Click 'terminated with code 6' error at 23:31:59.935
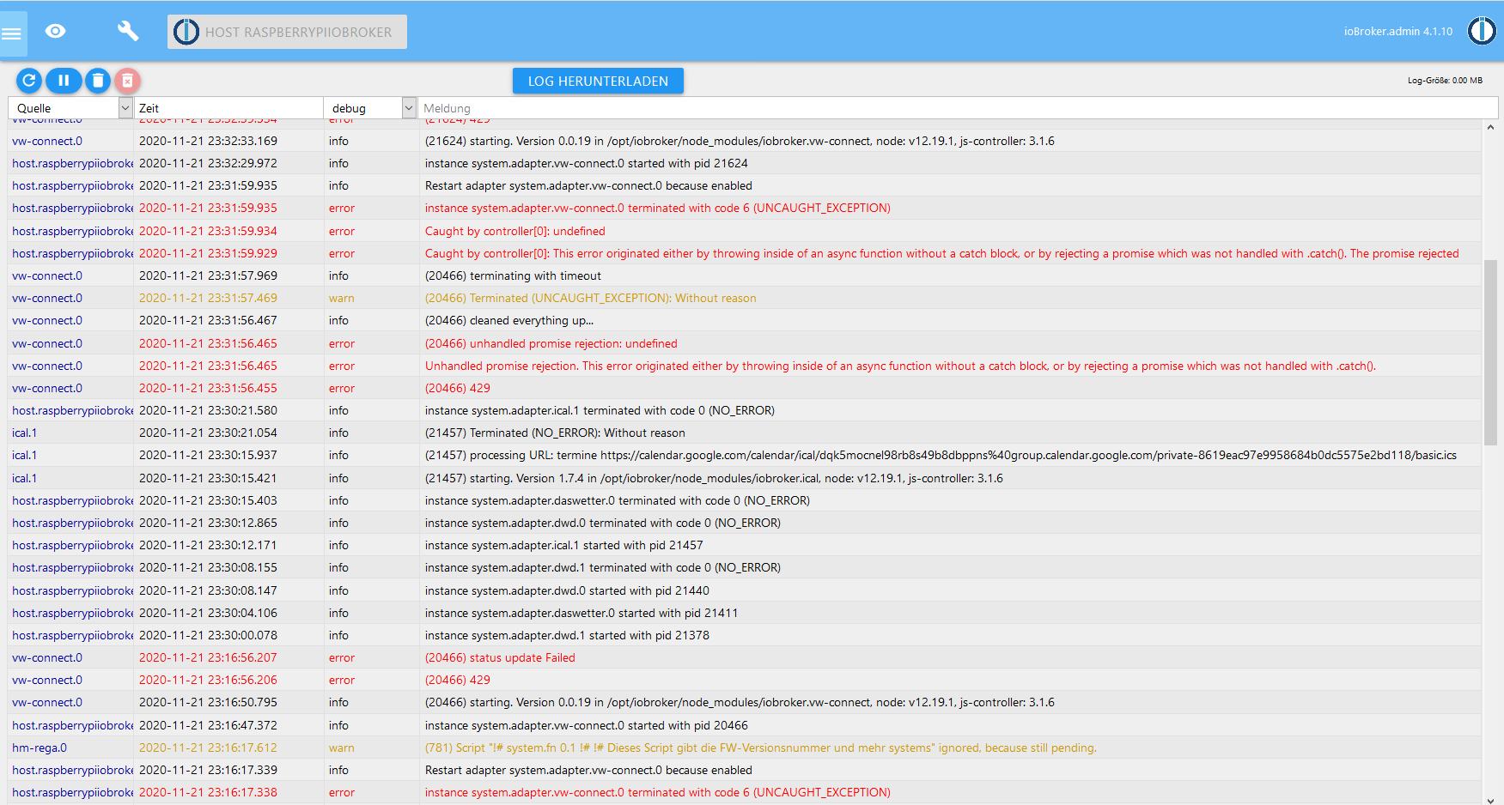 (658, 208)
